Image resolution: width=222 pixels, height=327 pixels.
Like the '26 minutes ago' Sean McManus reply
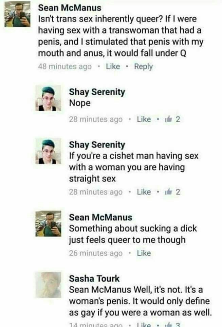[x=144, y=253]
